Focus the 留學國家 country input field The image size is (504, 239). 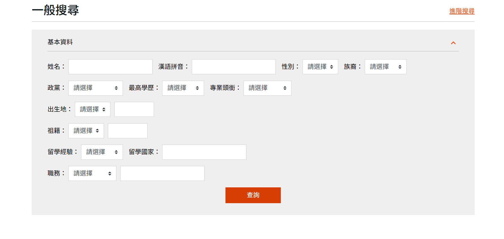204,152
